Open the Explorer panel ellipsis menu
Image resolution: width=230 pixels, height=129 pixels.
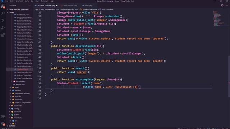pos(30,5)
